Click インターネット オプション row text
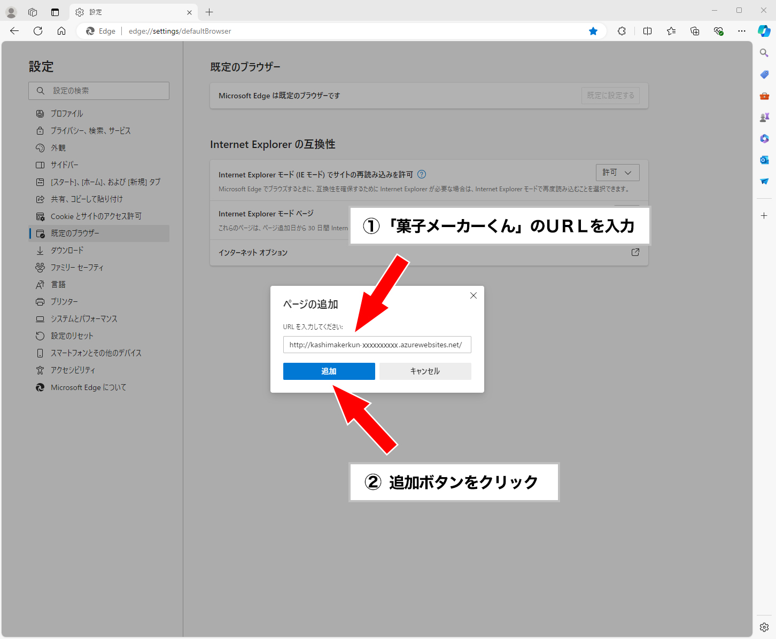Viewport: 776px width, 639px height. (253, 252)
